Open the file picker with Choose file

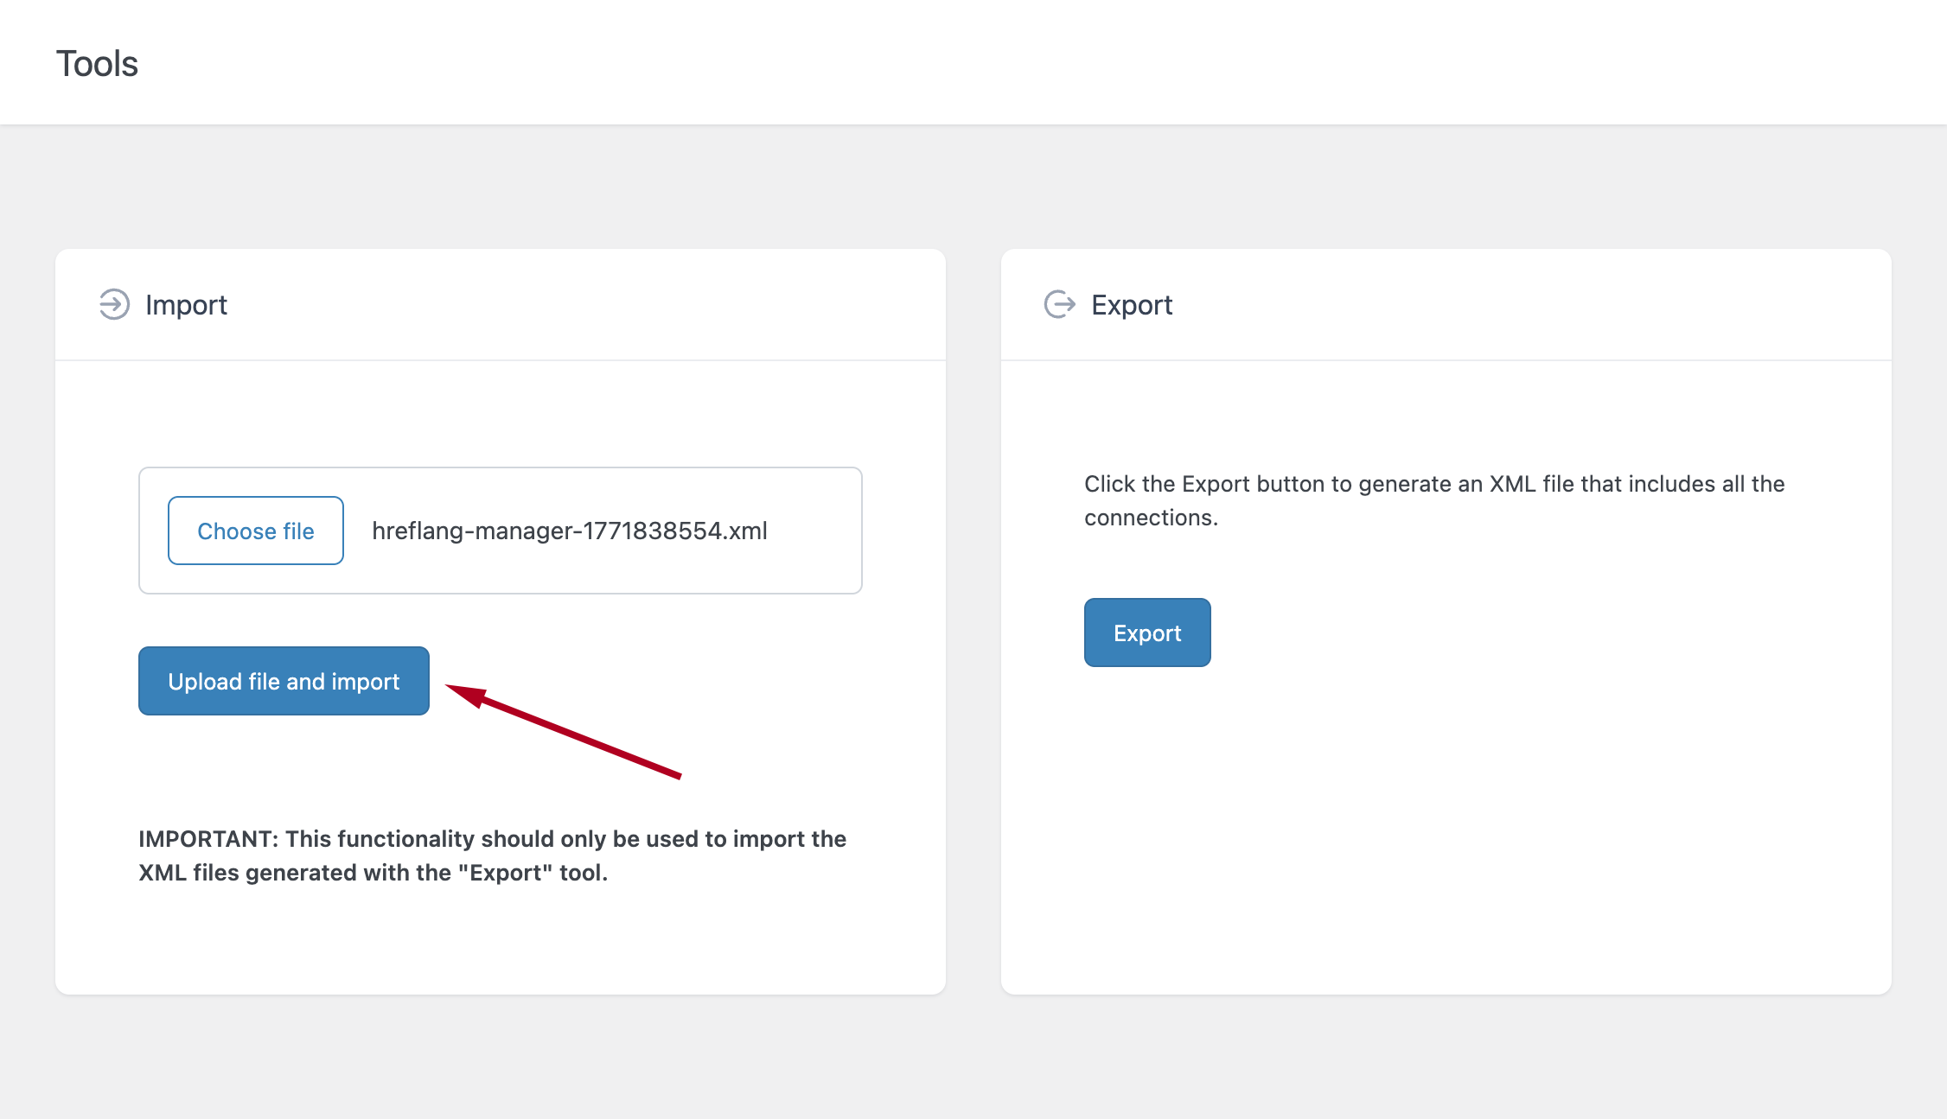pos(255,531)
